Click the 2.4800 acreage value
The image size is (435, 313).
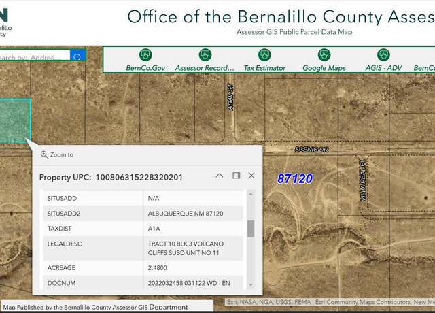click(157, 268)
